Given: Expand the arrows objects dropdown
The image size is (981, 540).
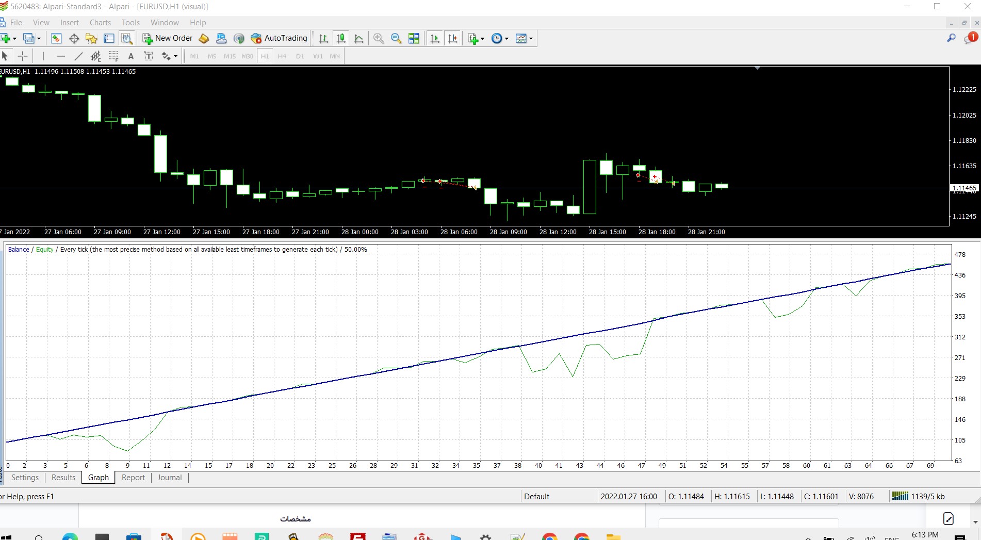Looking at the screenshot, I should click(x=175, y=56).
